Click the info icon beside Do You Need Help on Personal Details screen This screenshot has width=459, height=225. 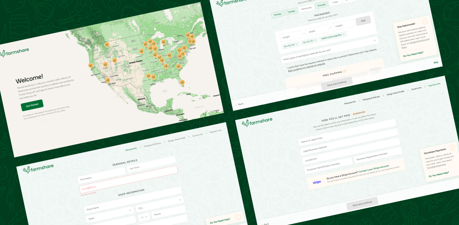point(238,217)
